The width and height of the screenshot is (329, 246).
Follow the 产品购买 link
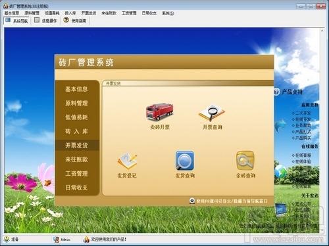click(x=303, y=138)
